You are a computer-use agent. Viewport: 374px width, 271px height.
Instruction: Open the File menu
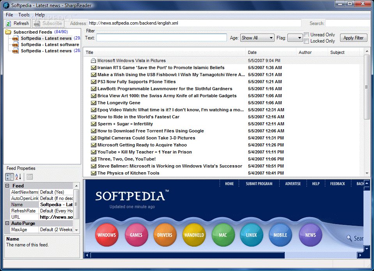(x=9, y=15)
